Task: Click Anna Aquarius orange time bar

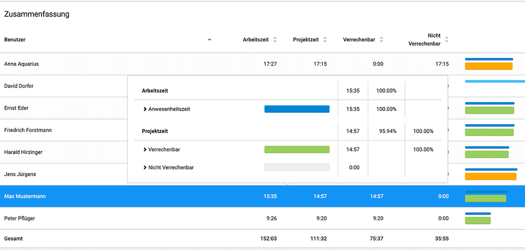Action: 489,66
